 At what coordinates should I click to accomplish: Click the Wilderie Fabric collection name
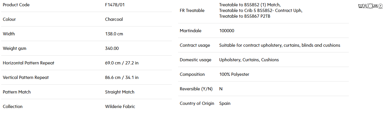120,107
